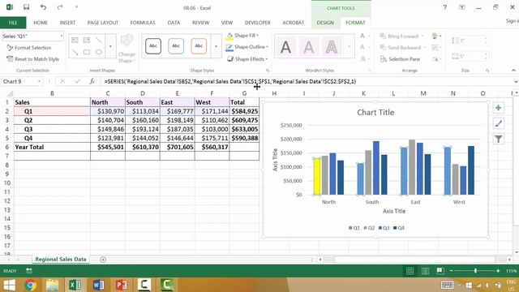Image resolution: width=519 pixels, height=292 pixels.
Task: Switch to the DESIGN chart tools tab
Action: pos(325,23)
